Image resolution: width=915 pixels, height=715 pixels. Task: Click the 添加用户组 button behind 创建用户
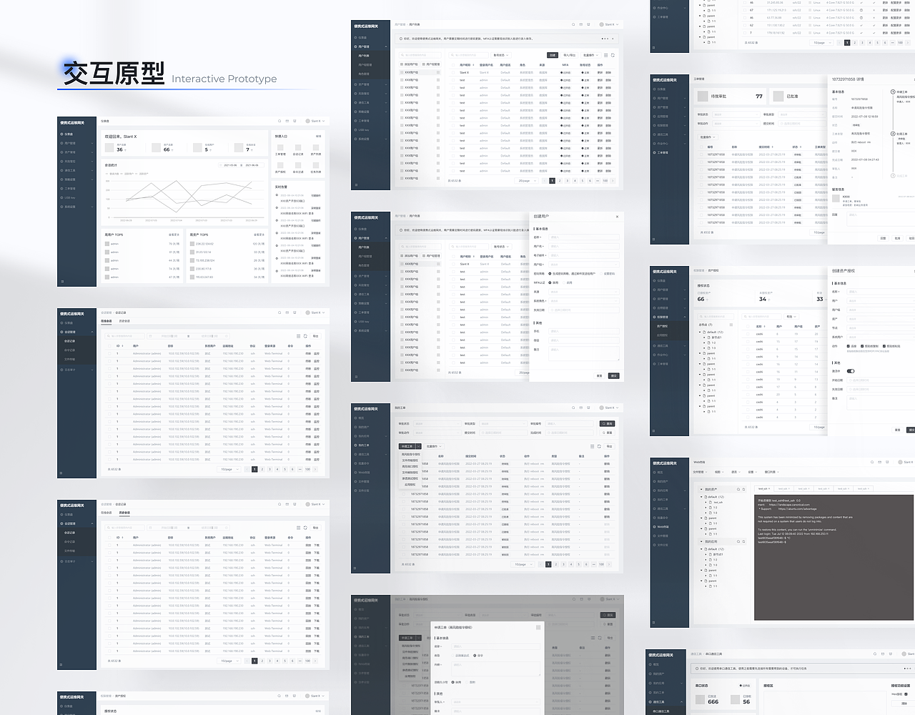coord(409,255)
